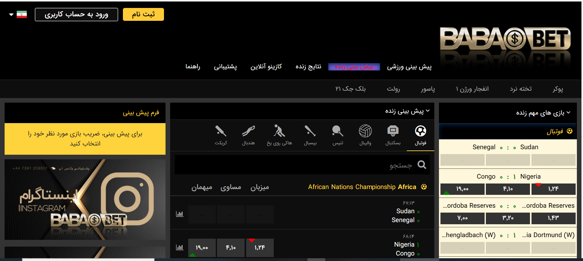This screenshot has height=261, width=583.
Task: Click the register (ثبت نام) button
Action: 143,14
